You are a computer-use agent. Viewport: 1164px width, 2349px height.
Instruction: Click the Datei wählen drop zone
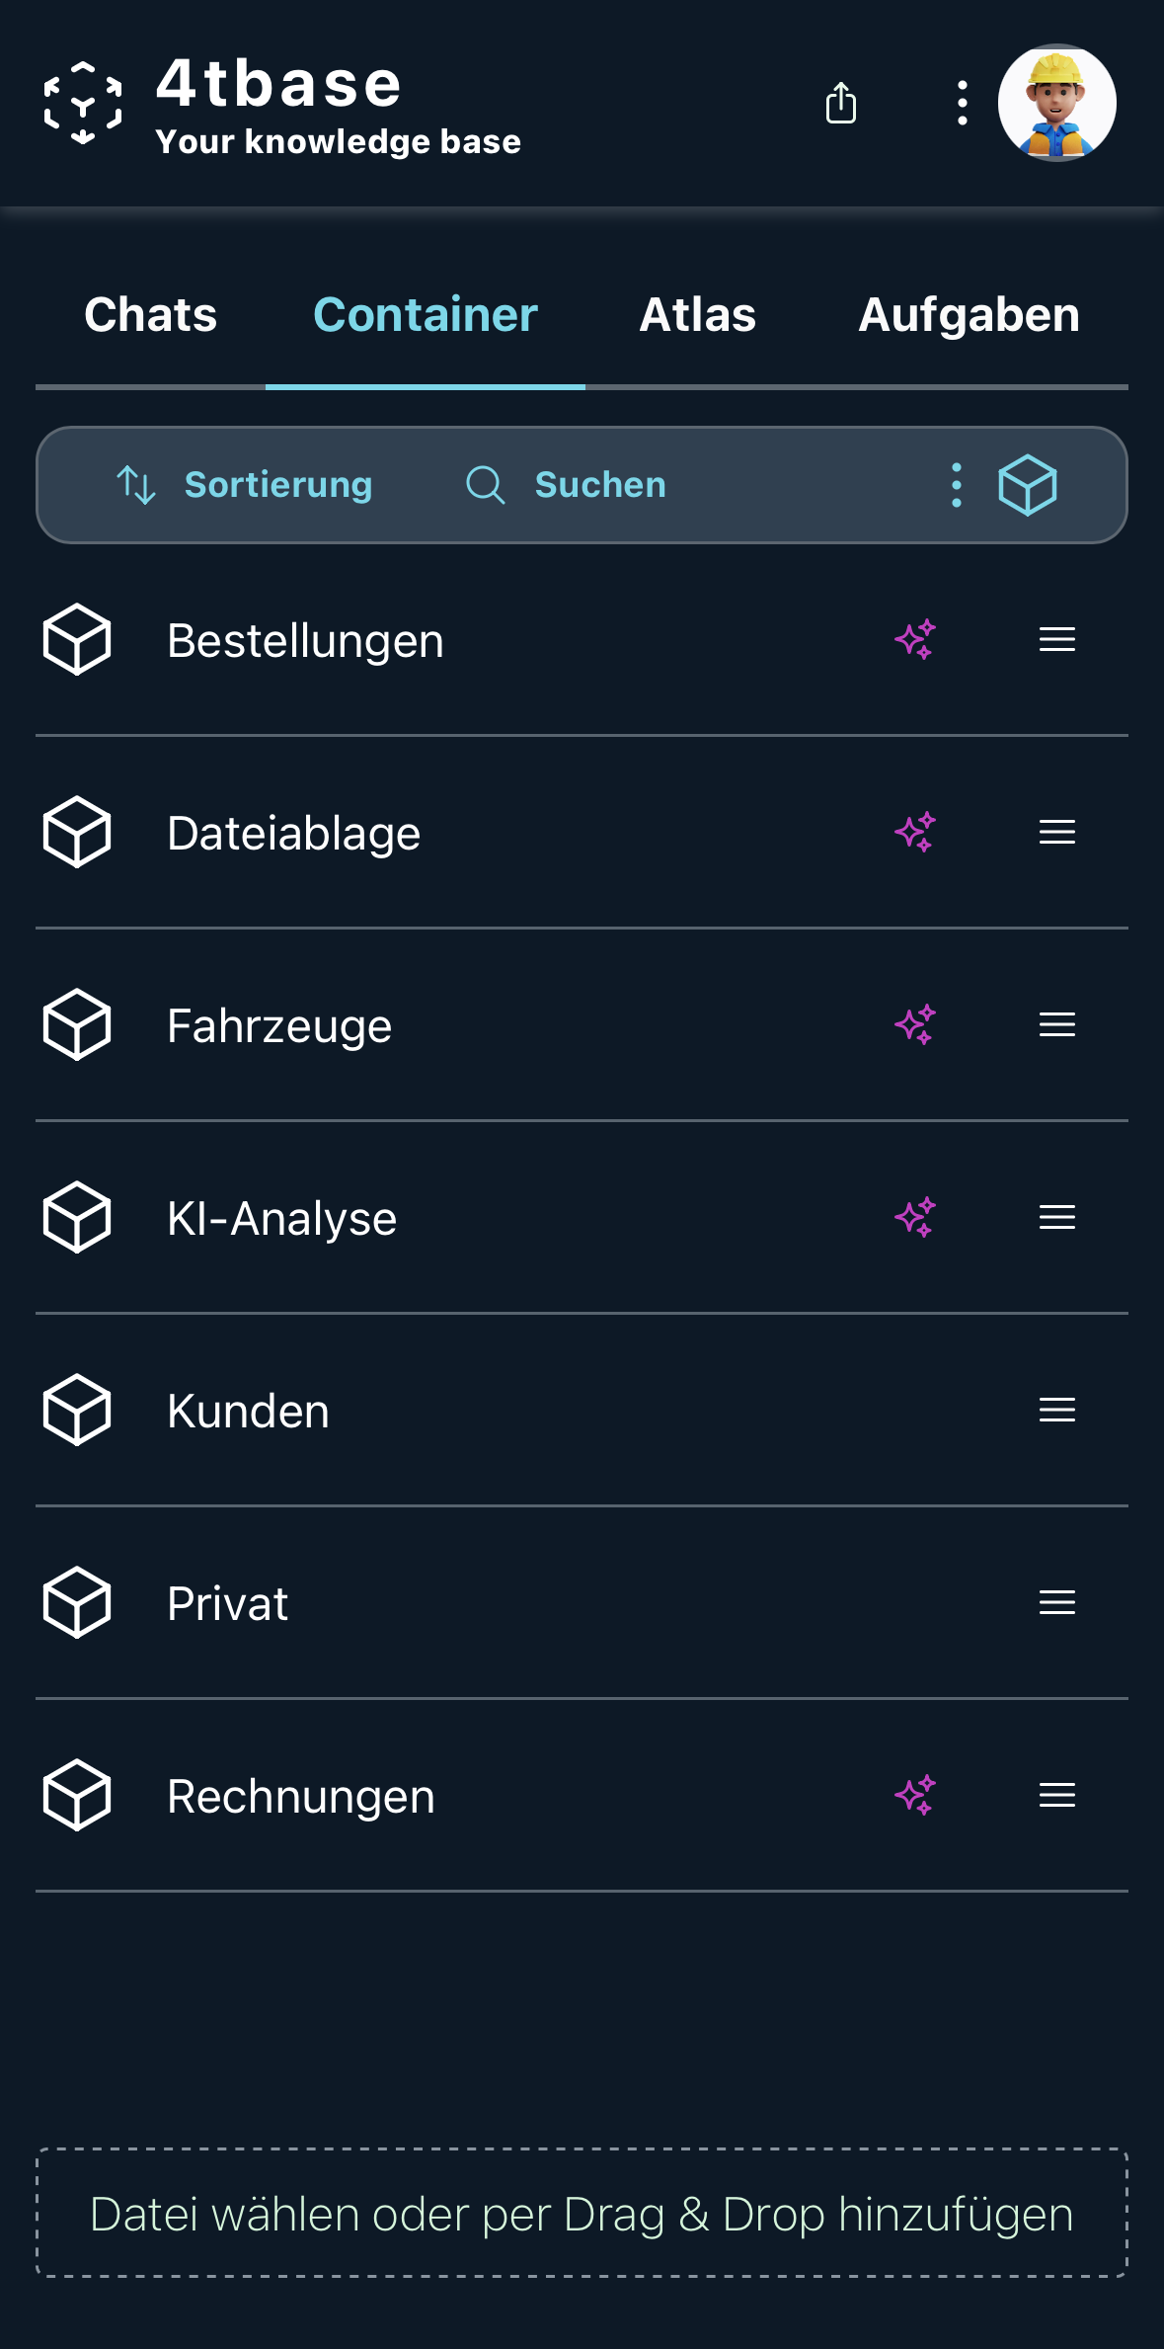pos(582,2213)
